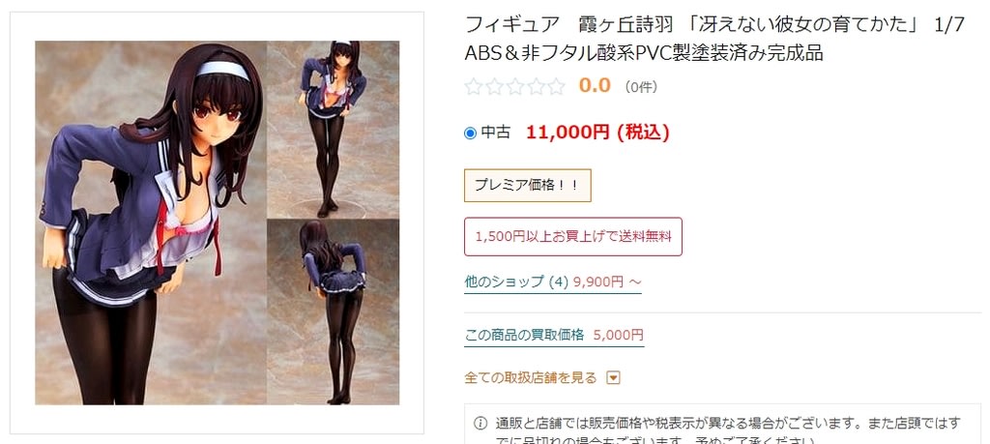Click the fifth rating star

point(556,86)
